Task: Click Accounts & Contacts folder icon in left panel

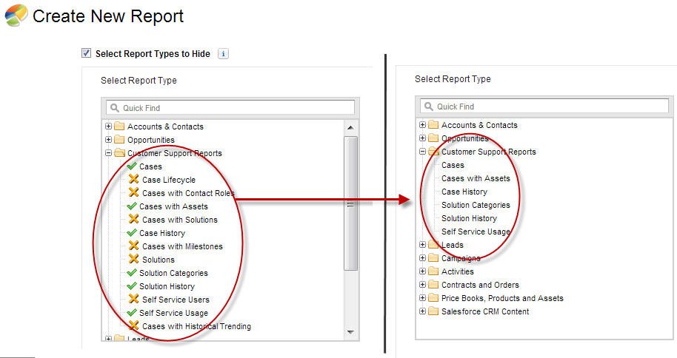Action: [119, 126]
